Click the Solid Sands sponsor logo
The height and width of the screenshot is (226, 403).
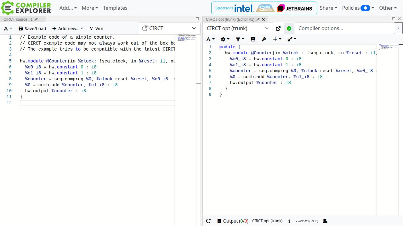265,8
